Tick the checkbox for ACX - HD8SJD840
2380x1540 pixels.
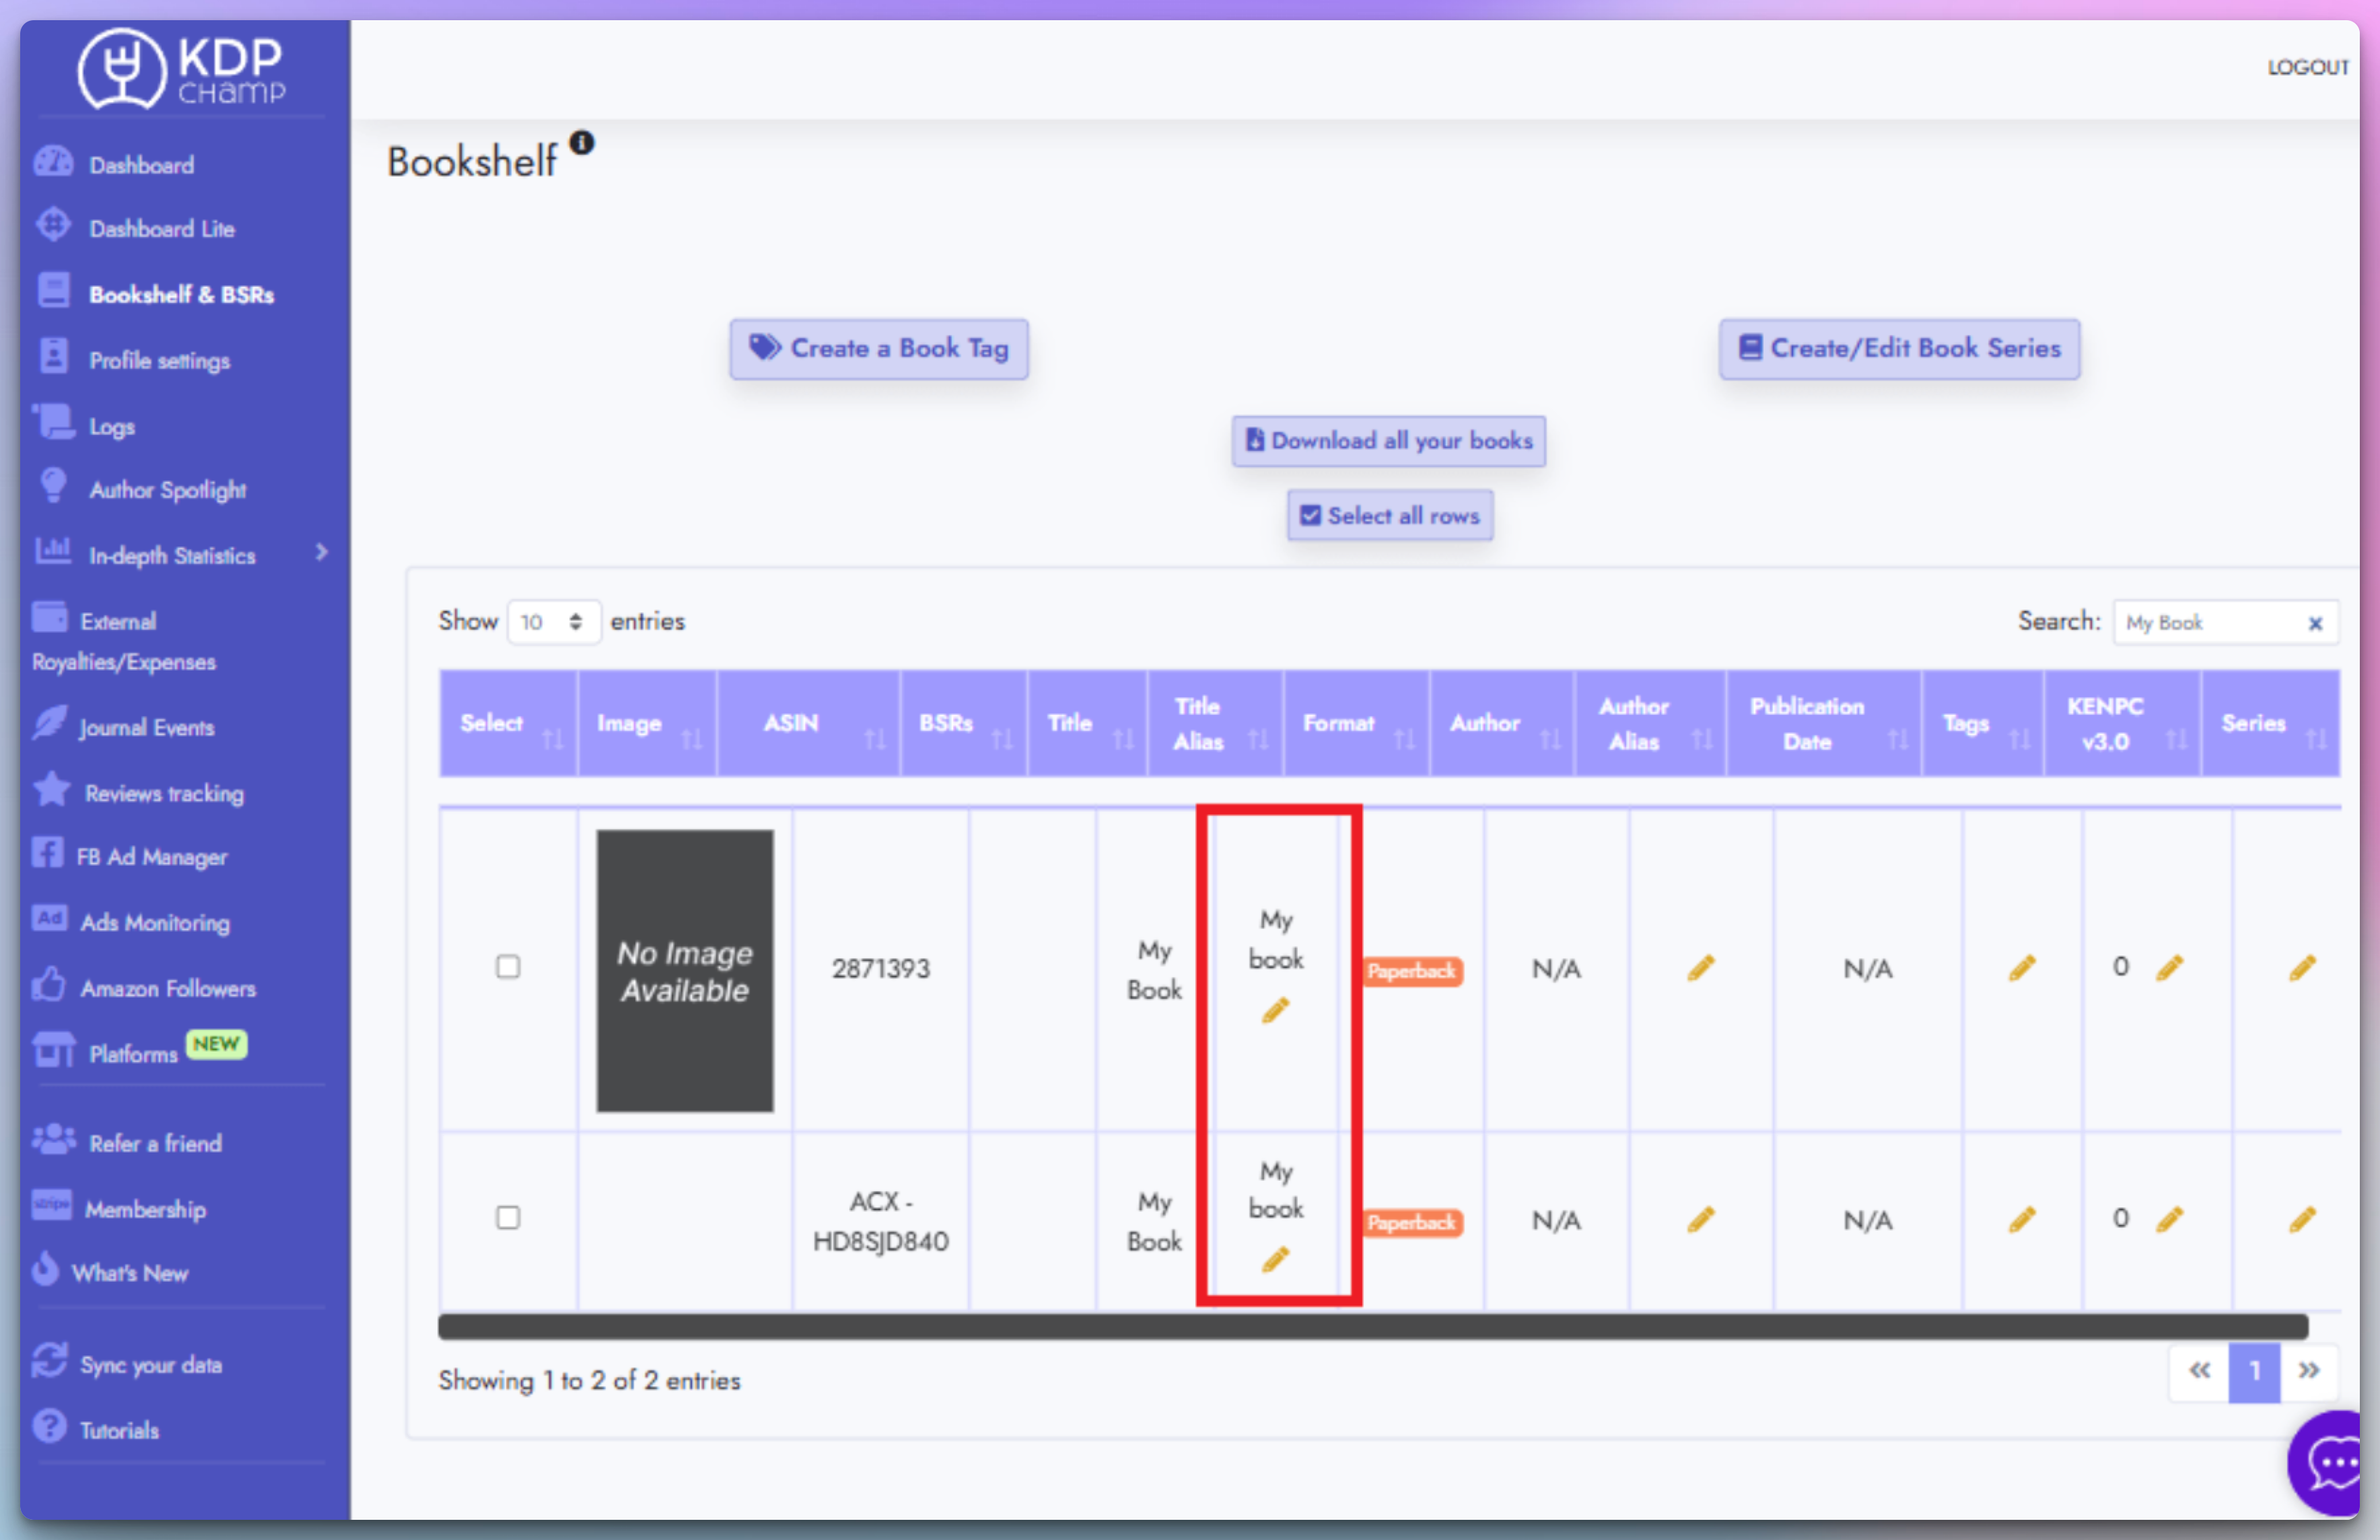(508, 1218)
